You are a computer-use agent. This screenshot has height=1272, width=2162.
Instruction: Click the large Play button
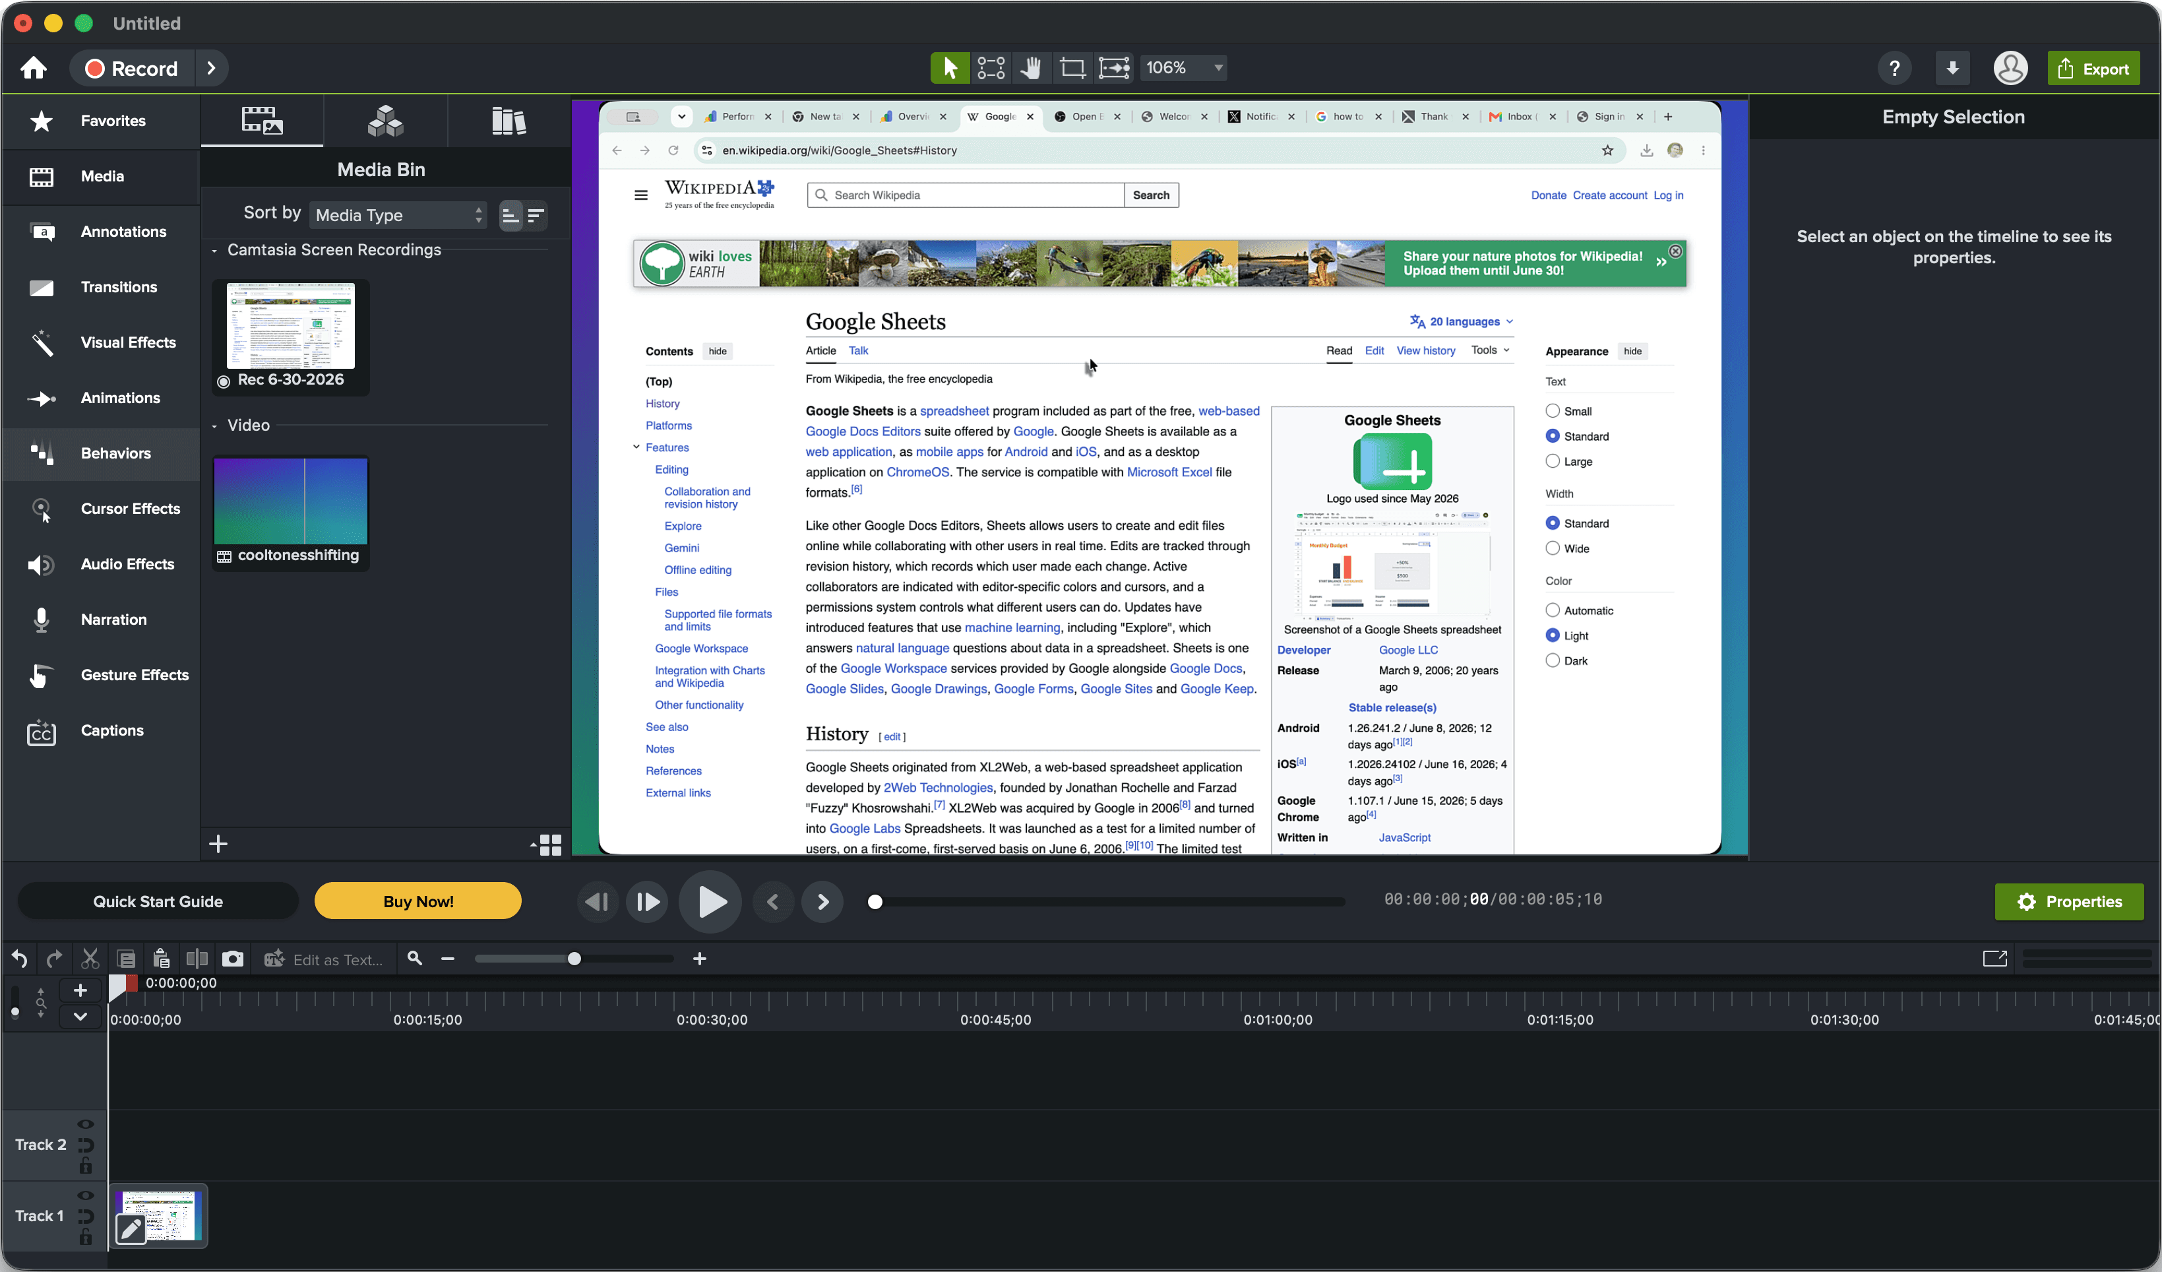click(710, 901)
